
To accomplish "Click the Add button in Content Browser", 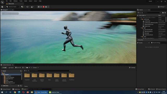I will point(4,68).
